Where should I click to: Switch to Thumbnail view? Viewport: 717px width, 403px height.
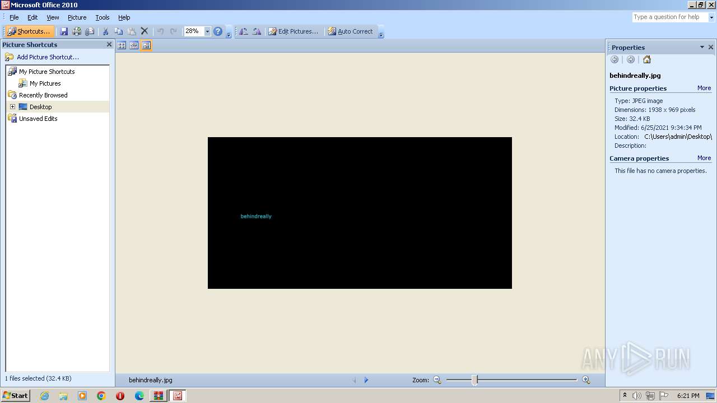[x=122, y=45]
